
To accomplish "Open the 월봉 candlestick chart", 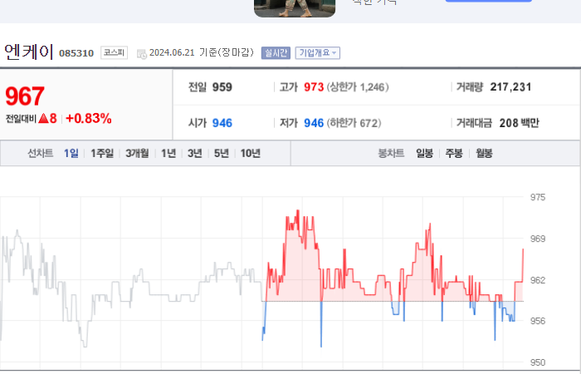I will tap(484, 153).
